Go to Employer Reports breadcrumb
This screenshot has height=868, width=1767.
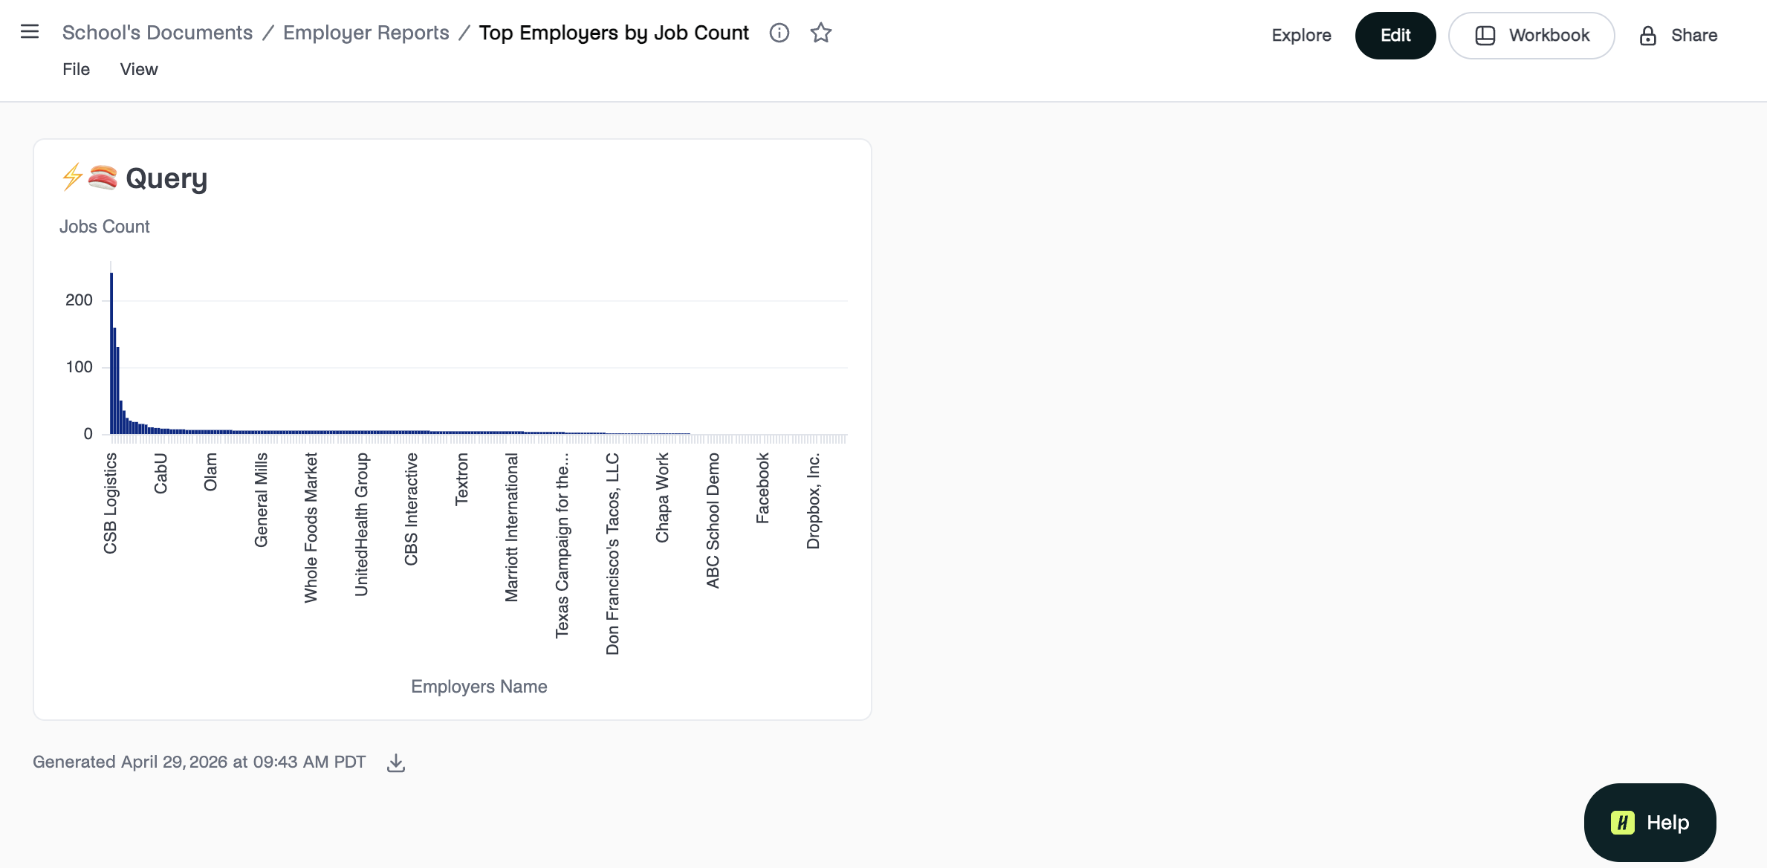click(x=366, y=33)
